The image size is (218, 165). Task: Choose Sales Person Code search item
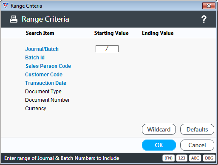[x=48, y=66]
